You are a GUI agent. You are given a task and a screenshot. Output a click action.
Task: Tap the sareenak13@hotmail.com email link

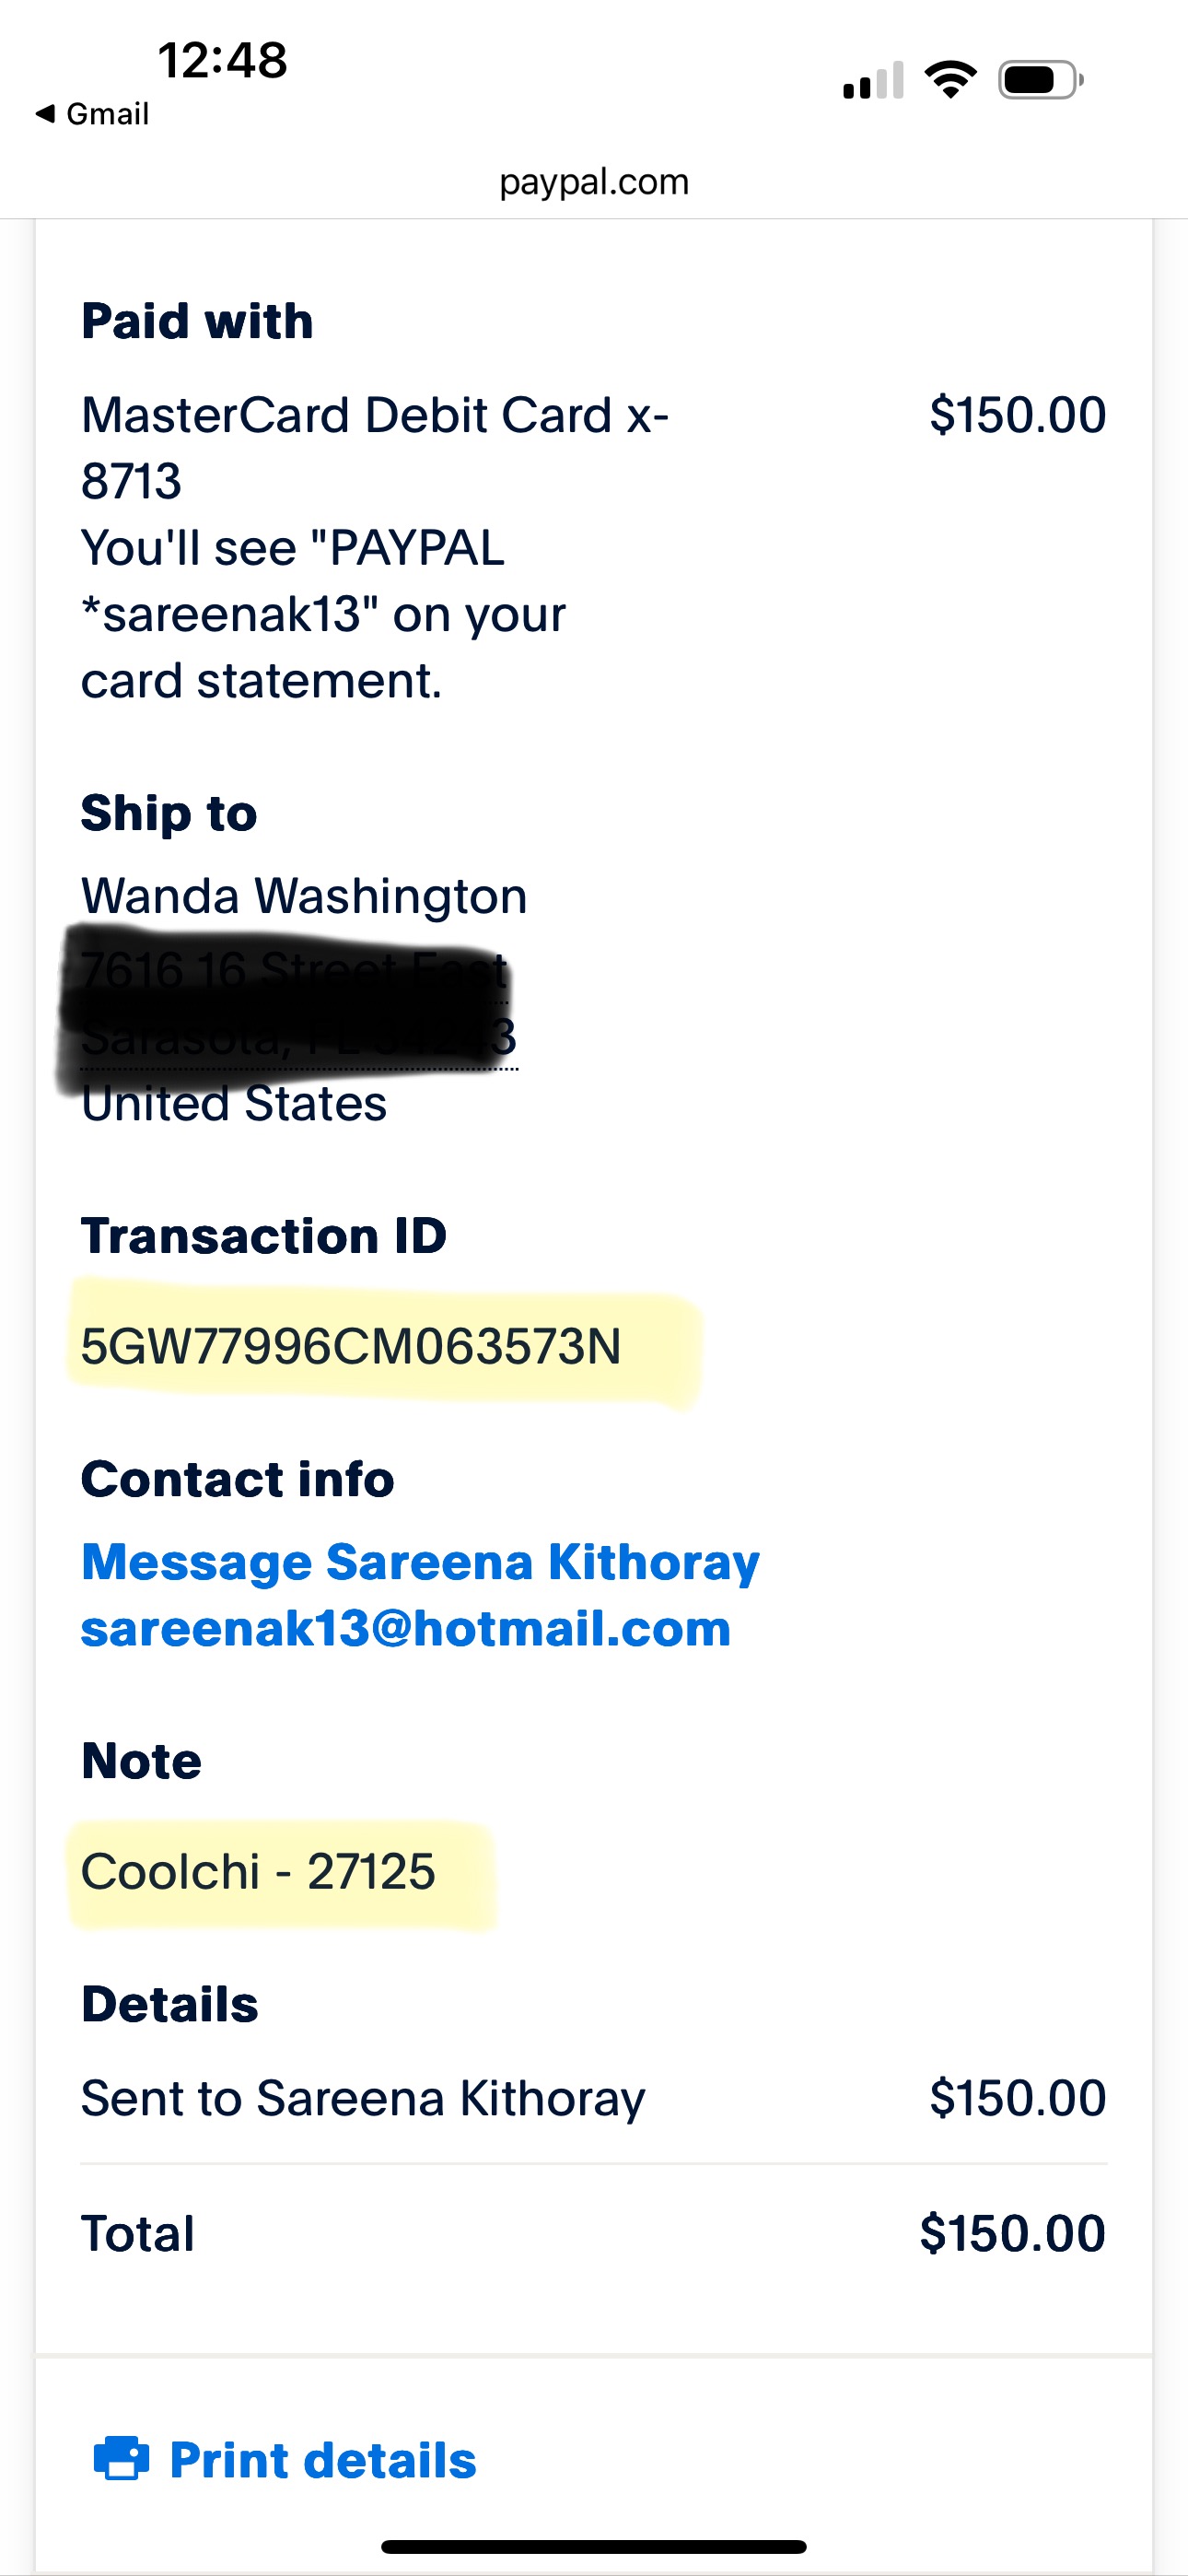pos(406,1629)
